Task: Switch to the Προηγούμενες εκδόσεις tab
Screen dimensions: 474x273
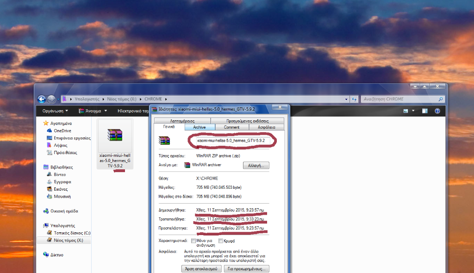Action: point(247,121)
